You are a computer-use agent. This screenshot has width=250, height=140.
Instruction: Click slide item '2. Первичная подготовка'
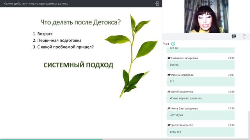click(x=57, y=40)
